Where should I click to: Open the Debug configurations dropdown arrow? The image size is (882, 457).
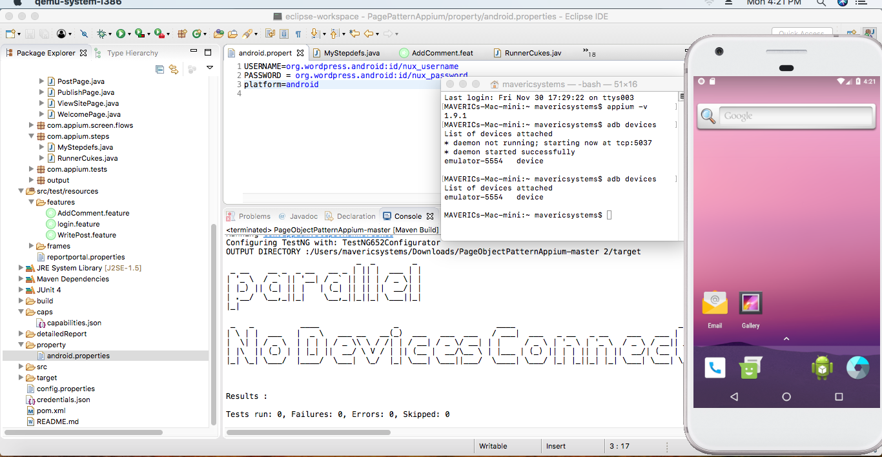110,34
